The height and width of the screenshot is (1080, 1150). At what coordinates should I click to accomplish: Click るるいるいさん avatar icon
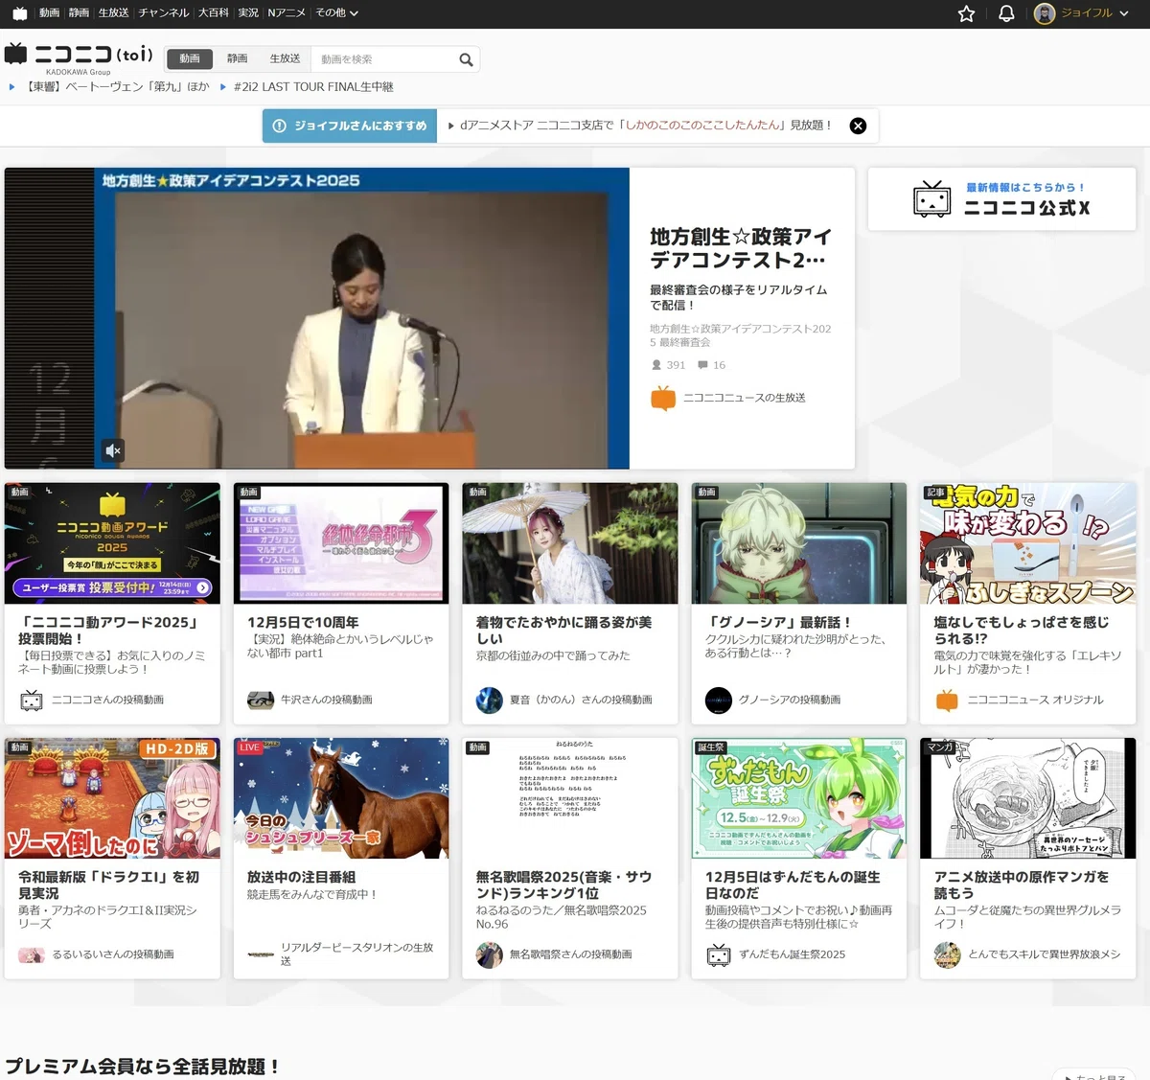(32, 955)
